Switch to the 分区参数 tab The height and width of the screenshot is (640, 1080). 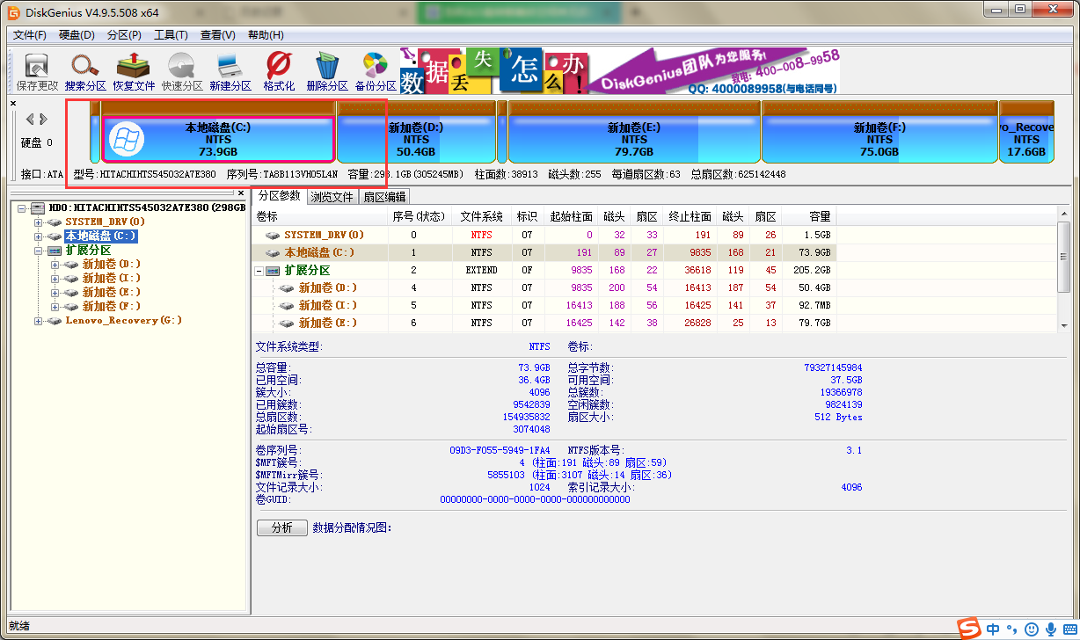[x=279, y=195]
